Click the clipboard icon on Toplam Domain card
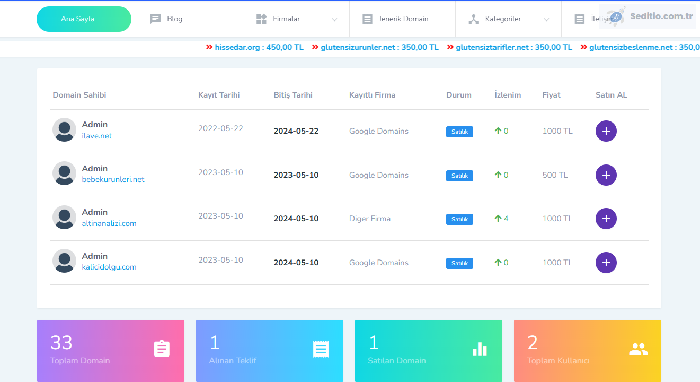This screenshot has height=382, width=700. pos(162,349)
